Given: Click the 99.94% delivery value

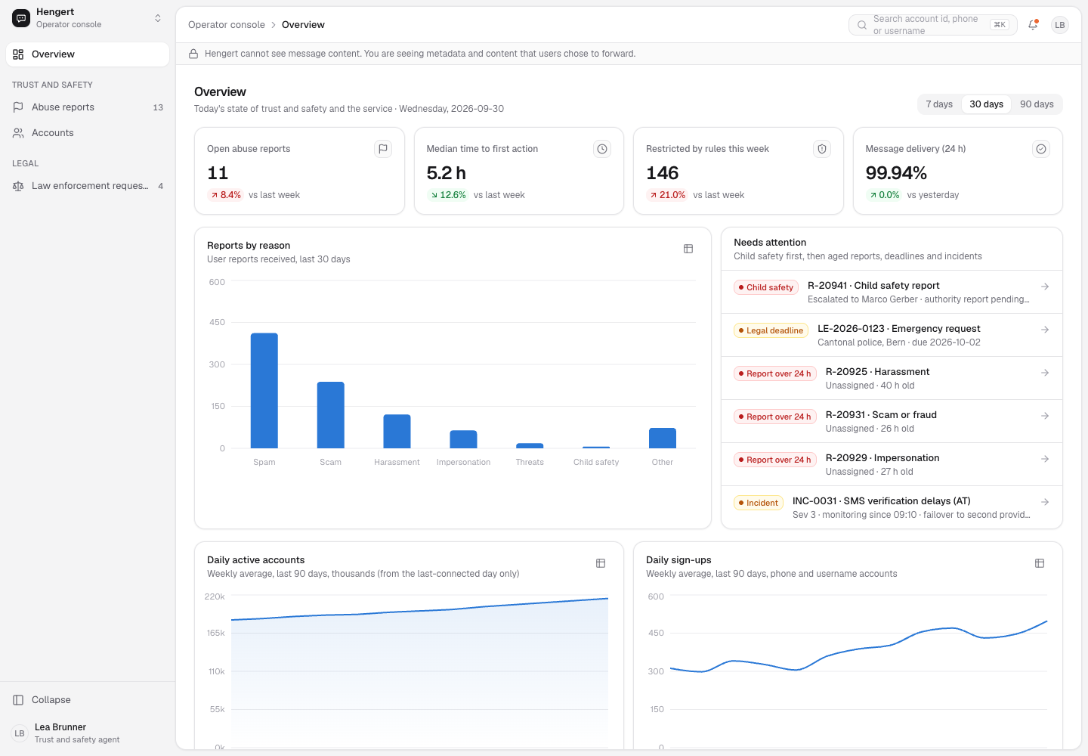Looking at the screenshot, I should 896,173.
